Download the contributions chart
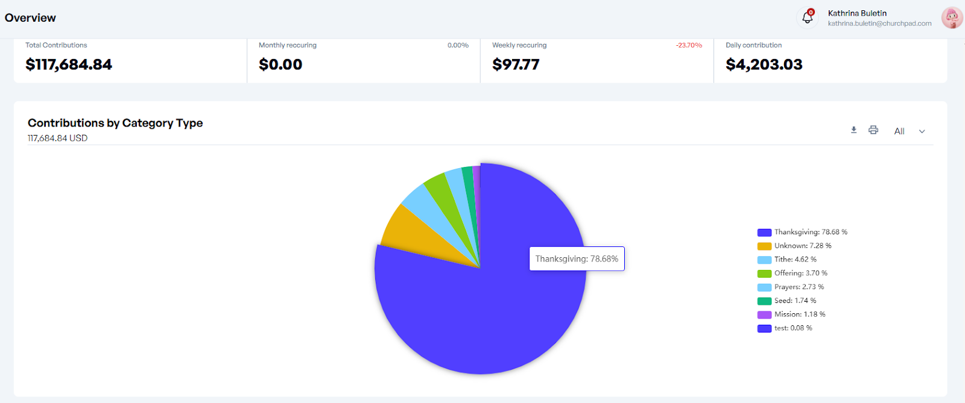The width and height of the screenshot is (965, 403). 853,130
